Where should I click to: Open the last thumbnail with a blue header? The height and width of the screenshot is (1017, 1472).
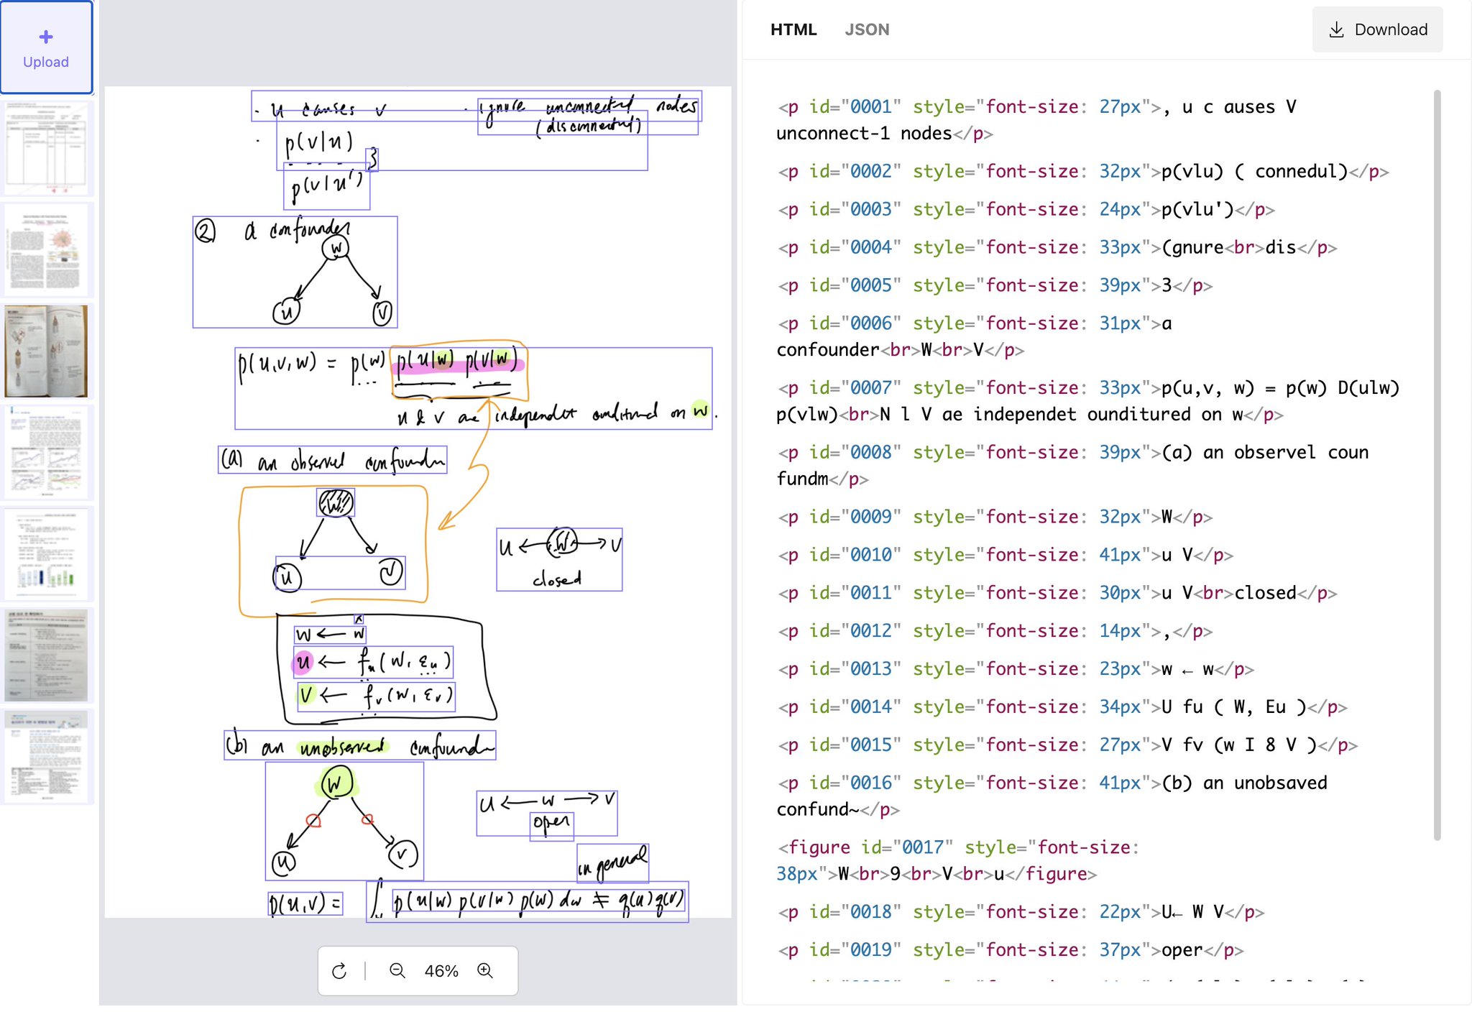pos(46,757)
